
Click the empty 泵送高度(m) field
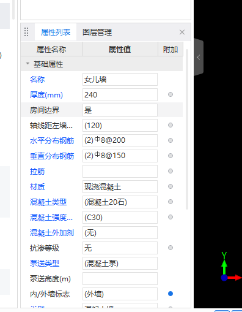120,279
